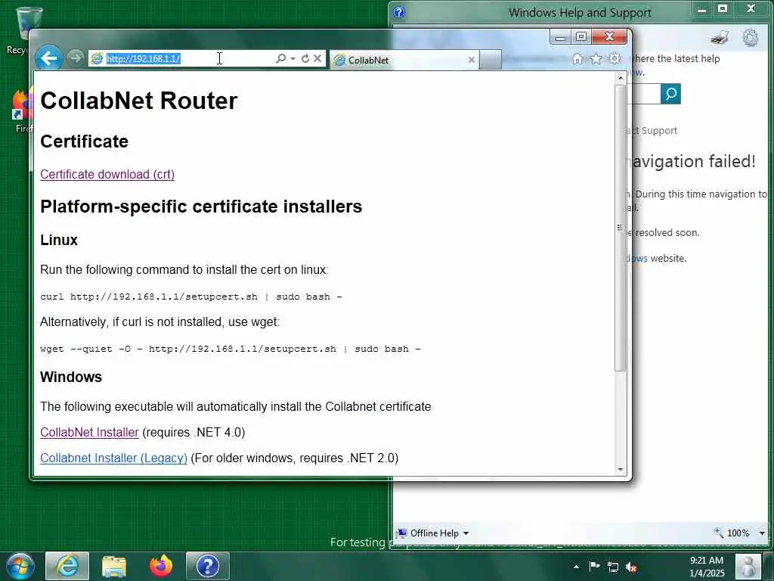Switch to the CollabNet tab

[404, 60]
